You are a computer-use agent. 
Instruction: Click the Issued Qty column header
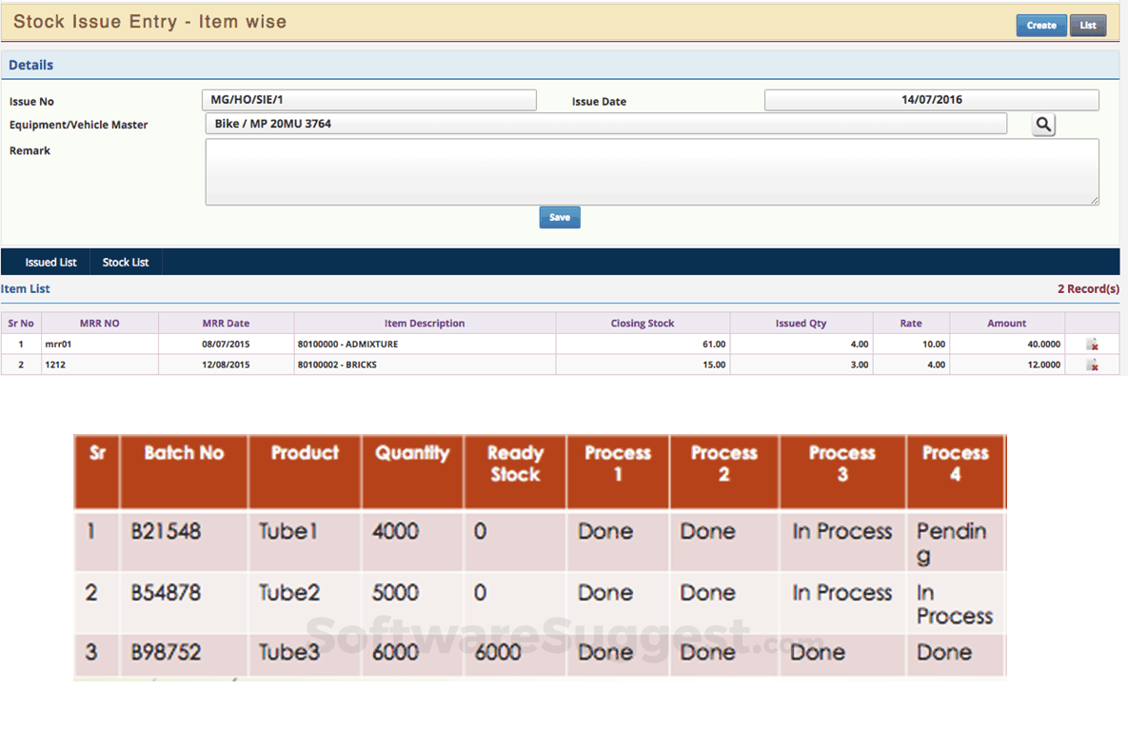tap(801, 324)
